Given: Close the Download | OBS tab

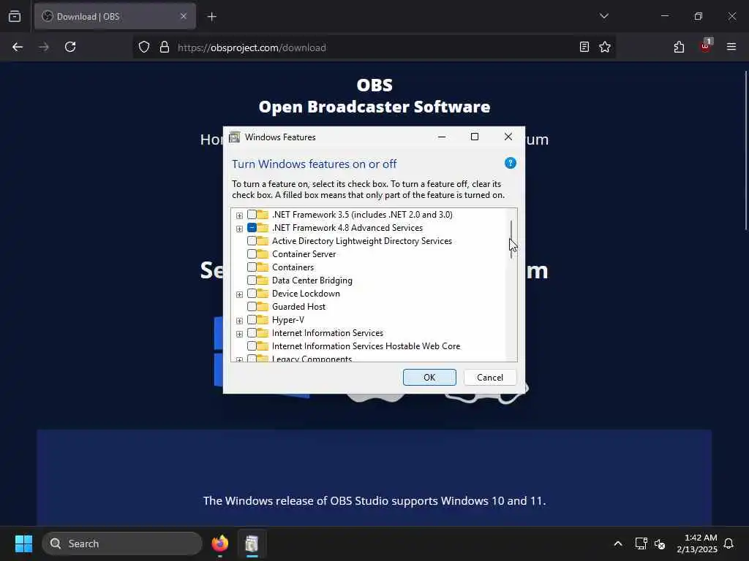Looking at the screenshot, I should tap(184, 16).
